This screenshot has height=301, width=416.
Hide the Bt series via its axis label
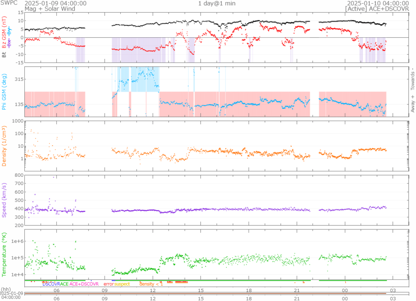click(x=4, y=54)
